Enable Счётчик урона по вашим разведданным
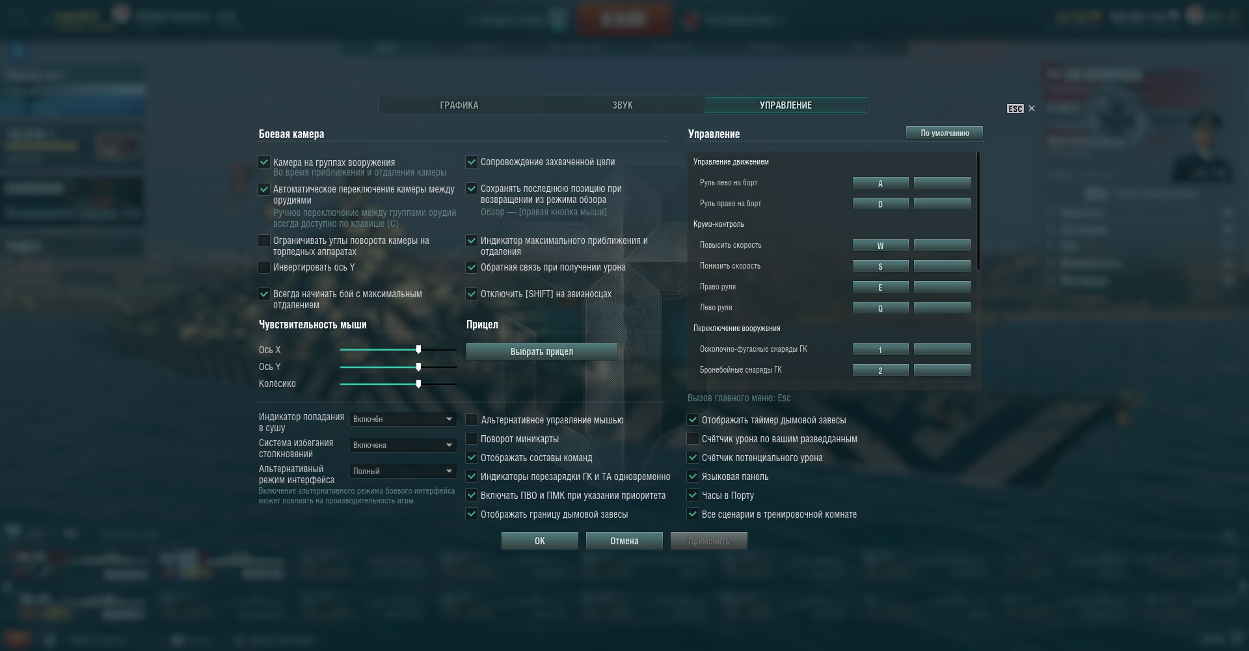Screen dimensions: 1249x651 (693, 439)
